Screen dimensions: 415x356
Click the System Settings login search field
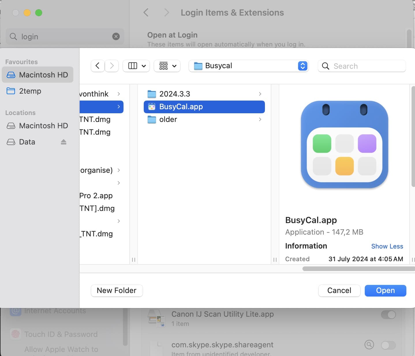65,36
